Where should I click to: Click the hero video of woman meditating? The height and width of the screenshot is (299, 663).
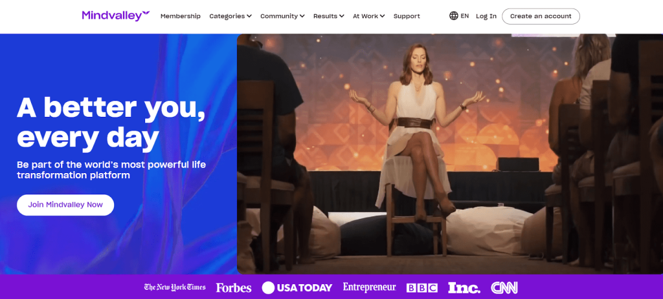coord(450,154)
